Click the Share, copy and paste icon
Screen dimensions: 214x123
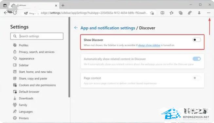[15, 78]
